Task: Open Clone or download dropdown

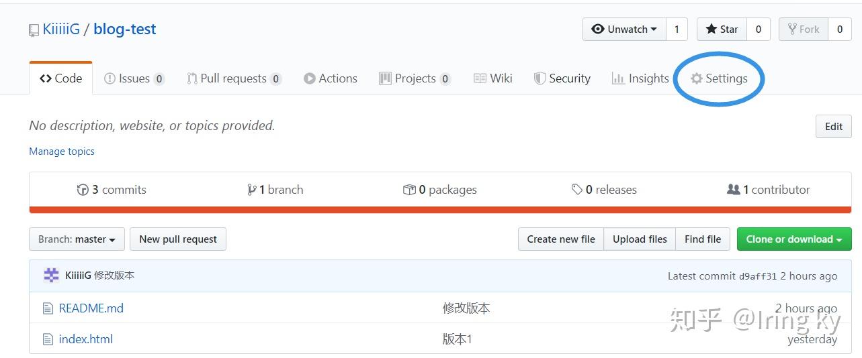Action: pyautogui.click(x=794, y=239)
